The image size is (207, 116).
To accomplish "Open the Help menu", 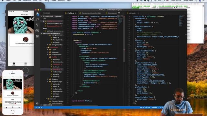I will 69,1.
